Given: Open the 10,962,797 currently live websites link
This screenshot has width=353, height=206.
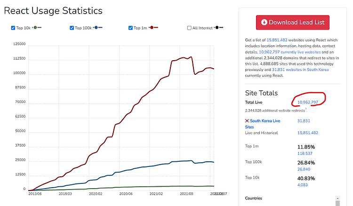Looking at the screenshot, I should (290, 52).
